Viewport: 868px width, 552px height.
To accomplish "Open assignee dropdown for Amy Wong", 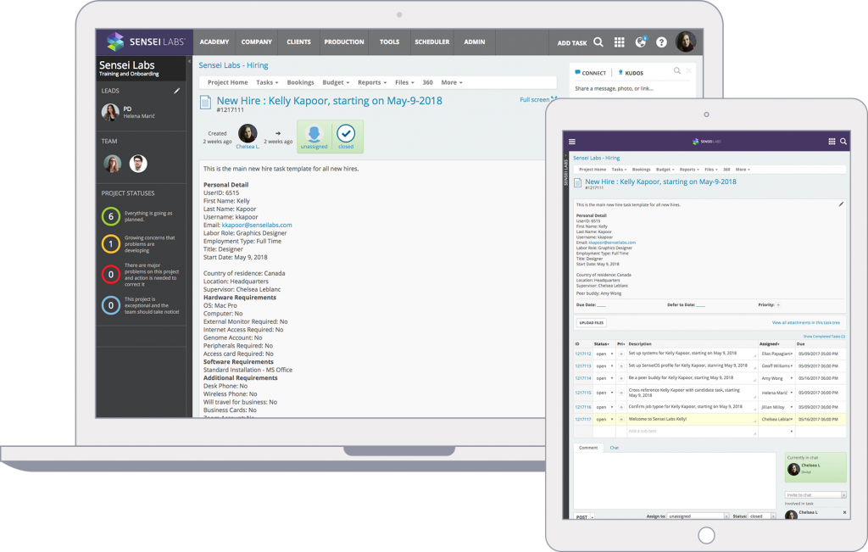I will tap(791, 379).
